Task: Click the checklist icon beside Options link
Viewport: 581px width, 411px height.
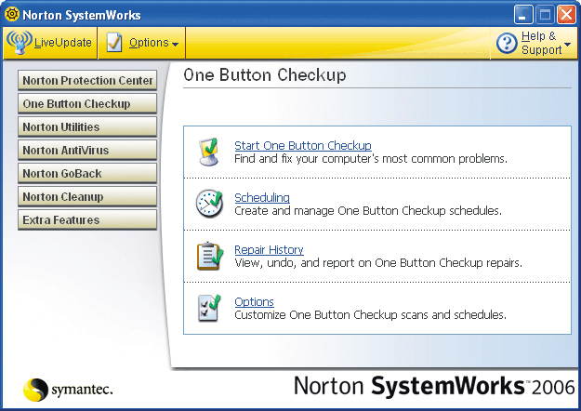Action: coord(209,308)
